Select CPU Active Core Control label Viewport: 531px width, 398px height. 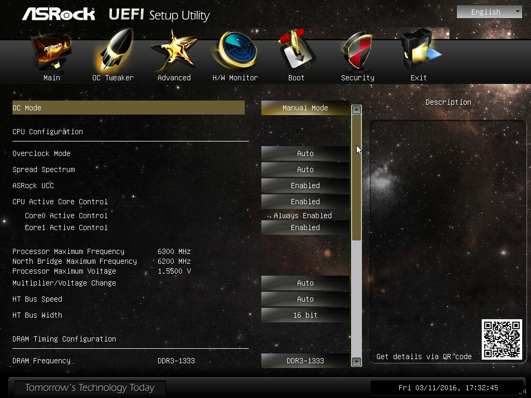tap(60, 202)
